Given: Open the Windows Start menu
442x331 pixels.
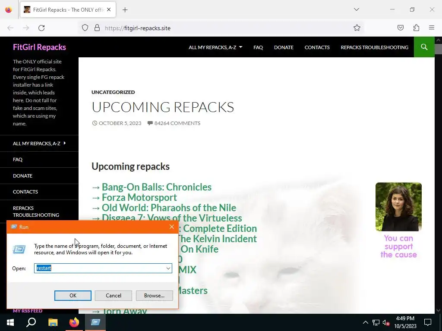Looking at the screenshot, I should [10, 322].
